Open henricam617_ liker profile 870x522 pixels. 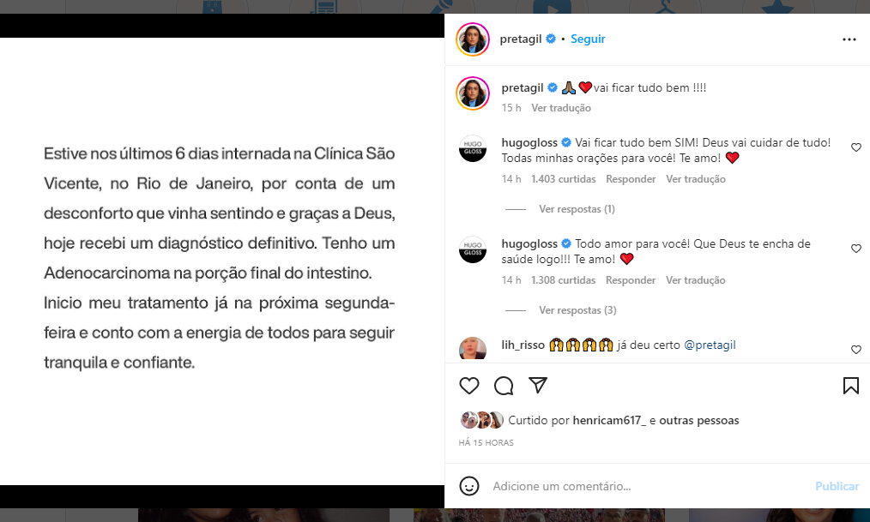click(609, 420)
